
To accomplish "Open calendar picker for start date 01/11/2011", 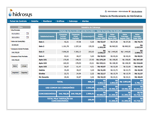I will (28, 34).
